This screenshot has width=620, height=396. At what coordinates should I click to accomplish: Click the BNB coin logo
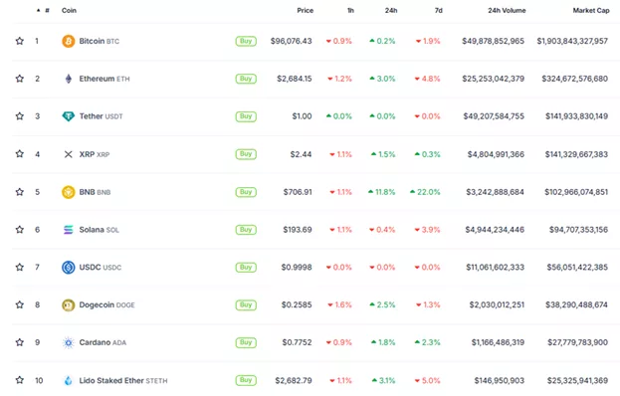[x=69, y=192]
